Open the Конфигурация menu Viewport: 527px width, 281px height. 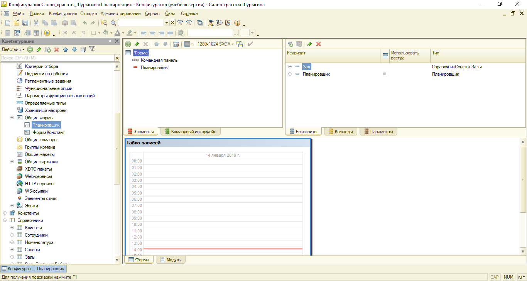pyautogui.click(x=63, y=14)
